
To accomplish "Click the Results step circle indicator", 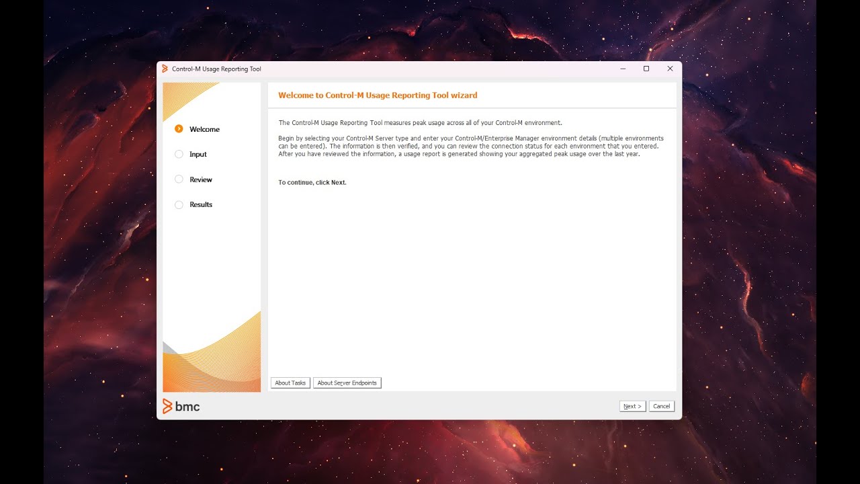I will 179,204.
